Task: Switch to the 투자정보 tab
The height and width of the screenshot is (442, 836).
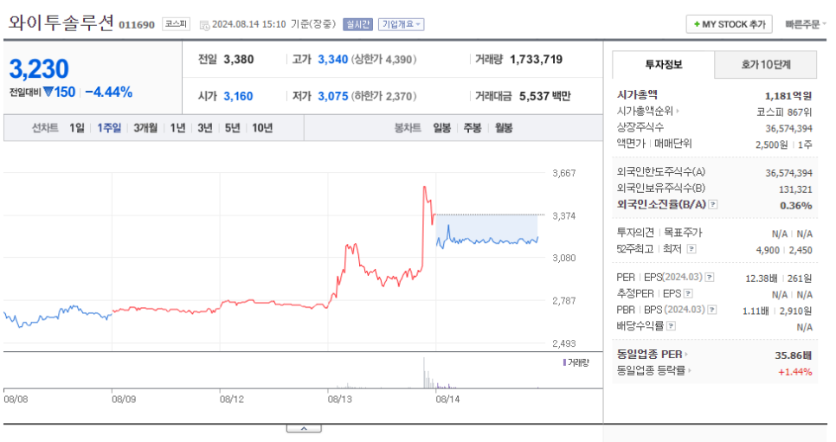Action: click(x=663, y=65)
